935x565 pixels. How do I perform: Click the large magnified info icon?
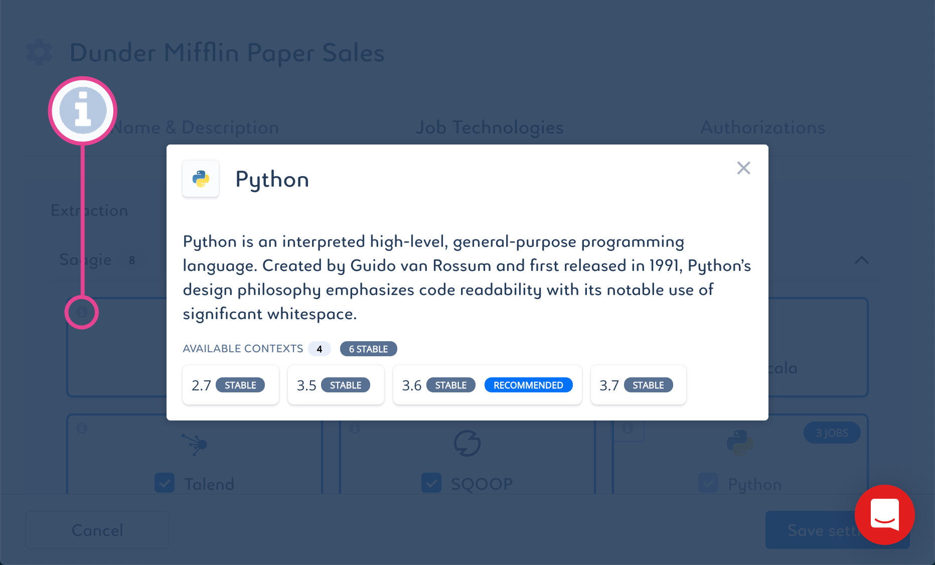83,111
